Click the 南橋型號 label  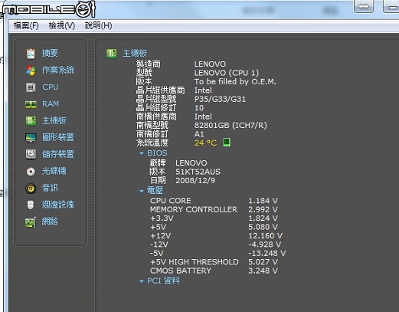click(152, 125)
